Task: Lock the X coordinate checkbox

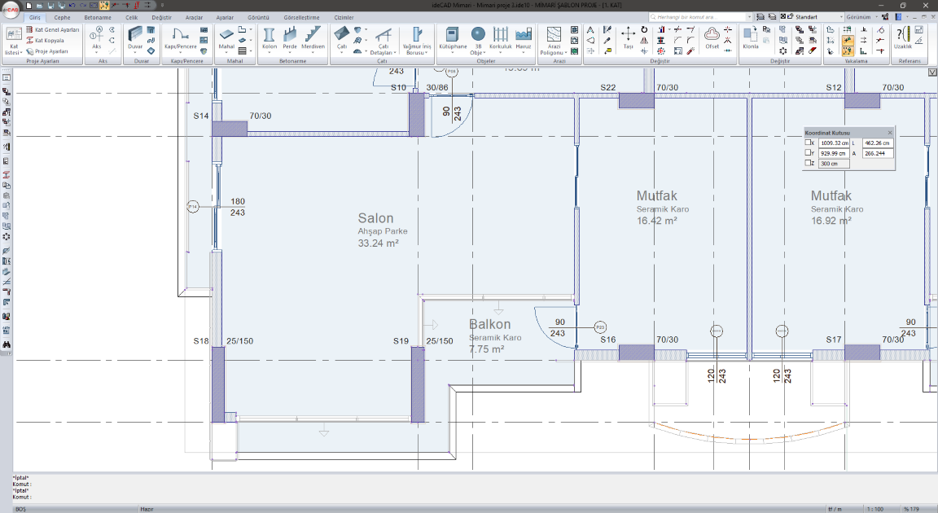Action: (809, 142)
